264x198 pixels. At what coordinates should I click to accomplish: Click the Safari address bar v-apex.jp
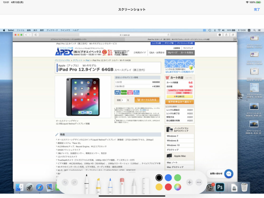click(125, 35)
